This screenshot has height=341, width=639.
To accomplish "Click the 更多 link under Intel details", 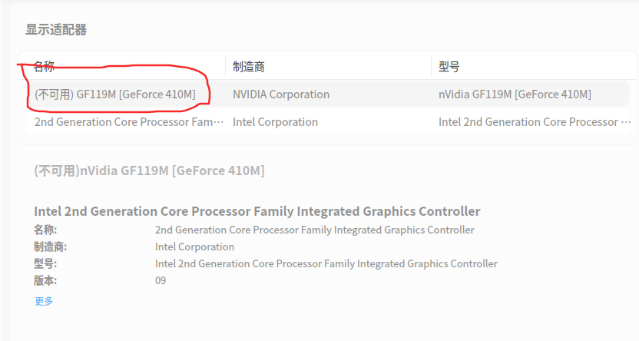I will [x=44, y=301].
